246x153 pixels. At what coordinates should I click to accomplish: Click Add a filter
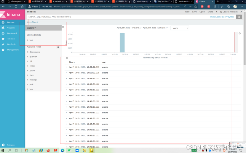pos(32,22)
